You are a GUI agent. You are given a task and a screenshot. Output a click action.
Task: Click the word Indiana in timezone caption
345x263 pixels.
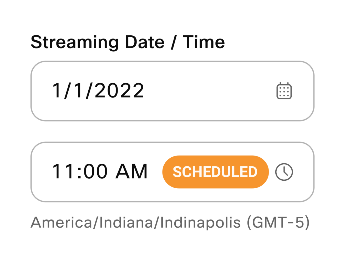tap(127, 222)
